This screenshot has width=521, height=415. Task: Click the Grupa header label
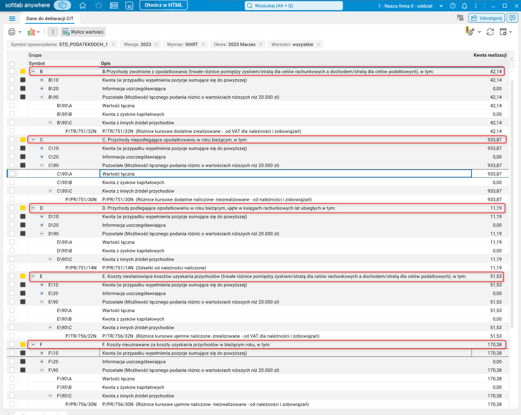tap(35, 55)
